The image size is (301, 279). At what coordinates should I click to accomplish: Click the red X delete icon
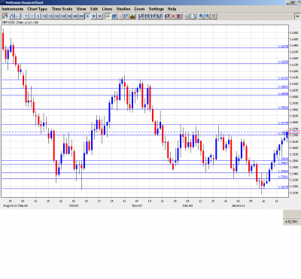click(x=173, y=17)
